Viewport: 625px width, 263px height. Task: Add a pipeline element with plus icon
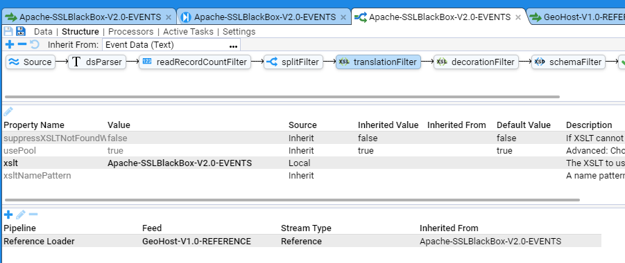tap(10, 44)
